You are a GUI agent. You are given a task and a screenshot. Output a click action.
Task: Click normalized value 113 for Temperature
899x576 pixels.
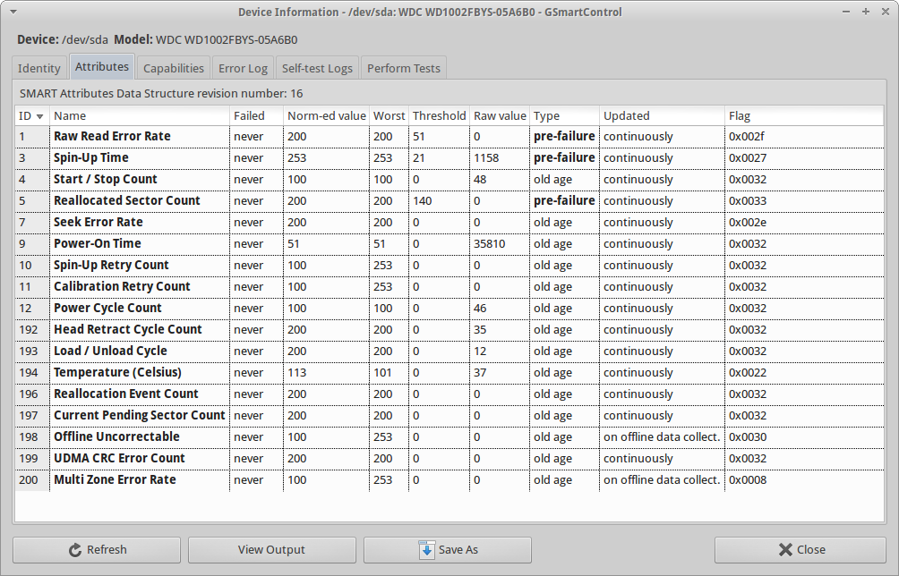pos(297,373)
